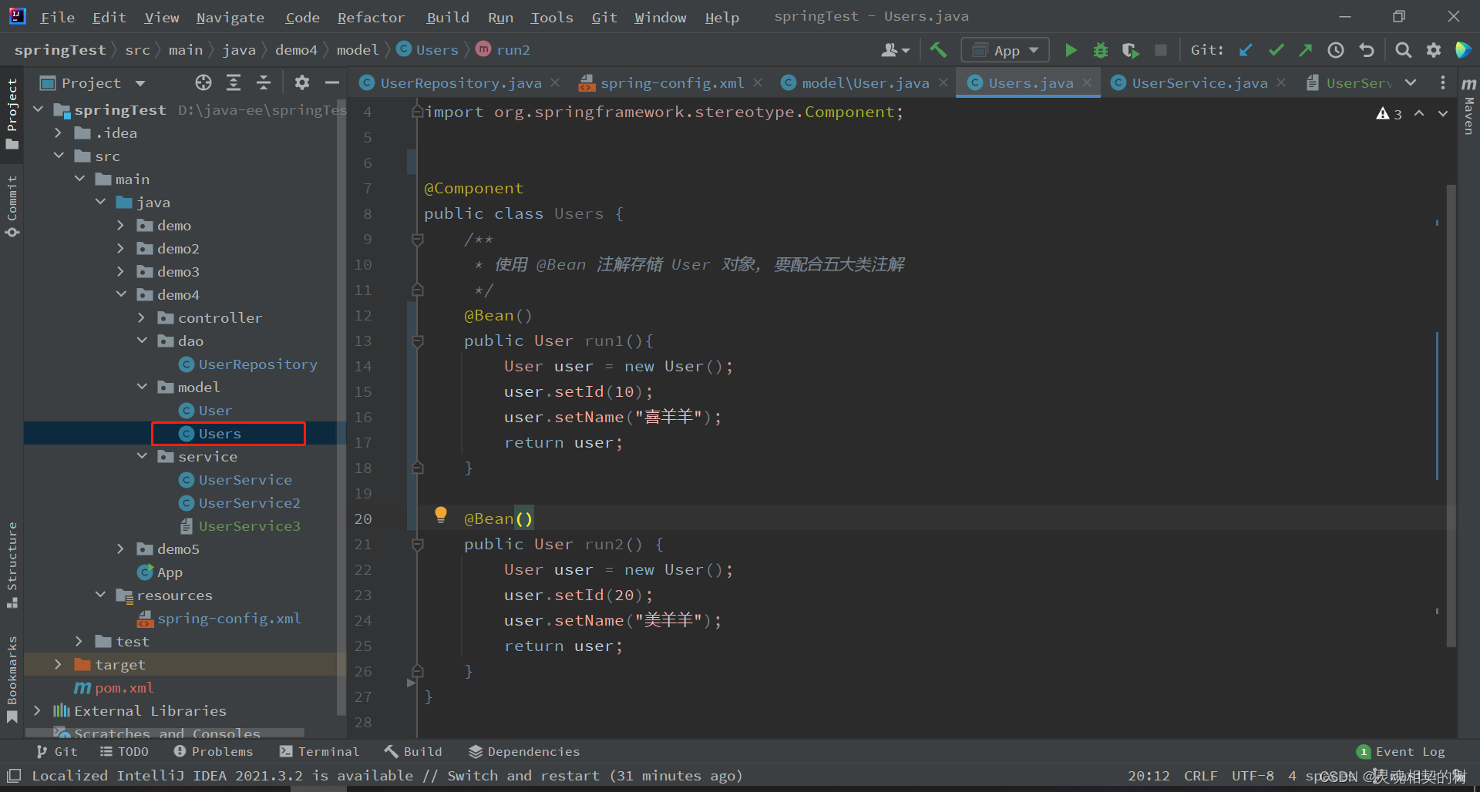Toggle the Commit side tool window

pos(12,206)
